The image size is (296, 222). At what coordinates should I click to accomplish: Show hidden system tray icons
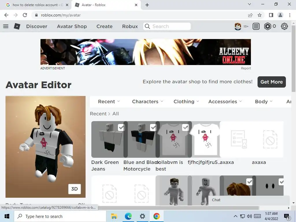click(x=235, y=216)
